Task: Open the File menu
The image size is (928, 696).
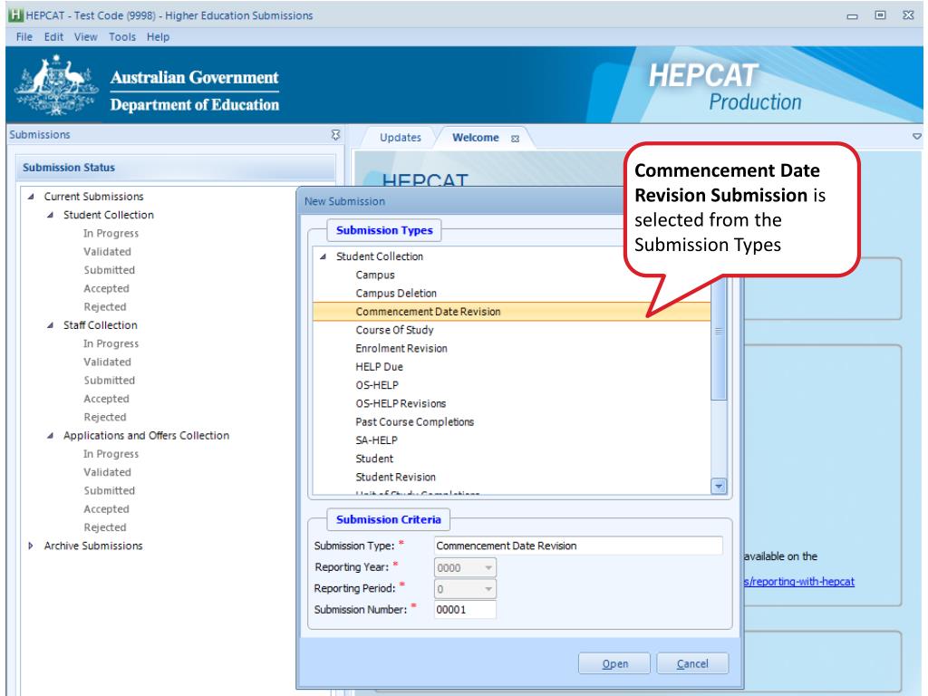Action: (24, 36)
